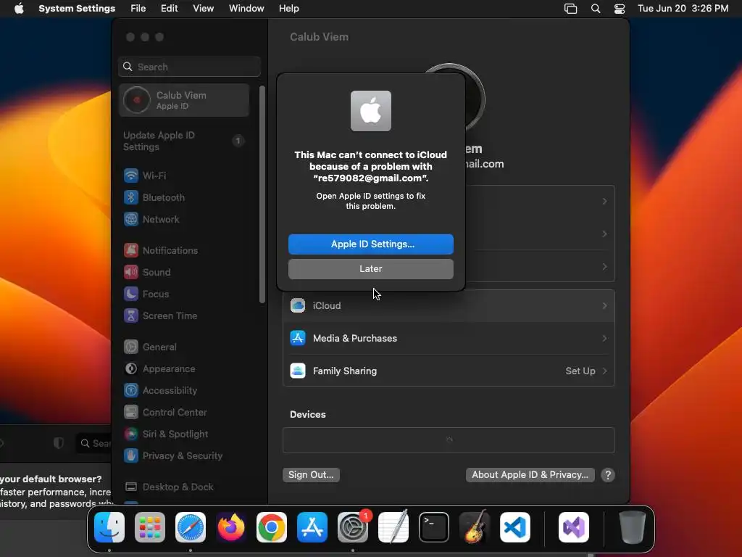Open Privacy & Security settings
742x557 pixels.
172,456
